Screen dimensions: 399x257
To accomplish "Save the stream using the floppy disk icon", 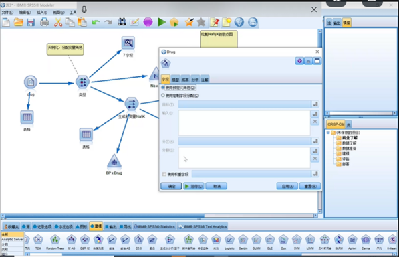I will [31, 23].
